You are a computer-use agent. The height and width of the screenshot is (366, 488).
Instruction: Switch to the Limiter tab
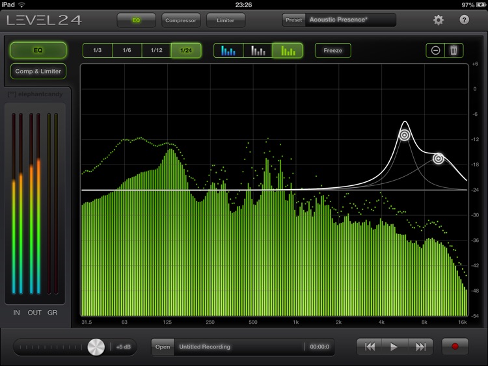[x=226, y=20]
